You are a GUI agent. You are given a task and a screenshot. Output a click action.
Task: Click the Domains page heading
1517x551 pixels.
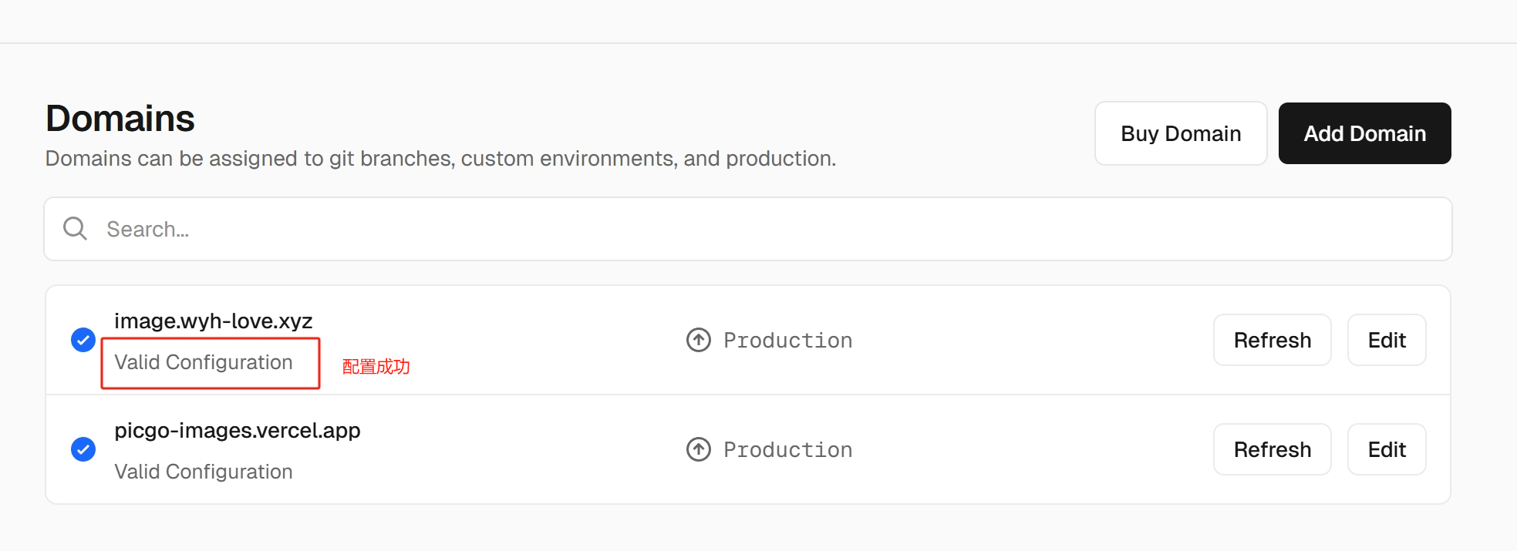point(120,119)
